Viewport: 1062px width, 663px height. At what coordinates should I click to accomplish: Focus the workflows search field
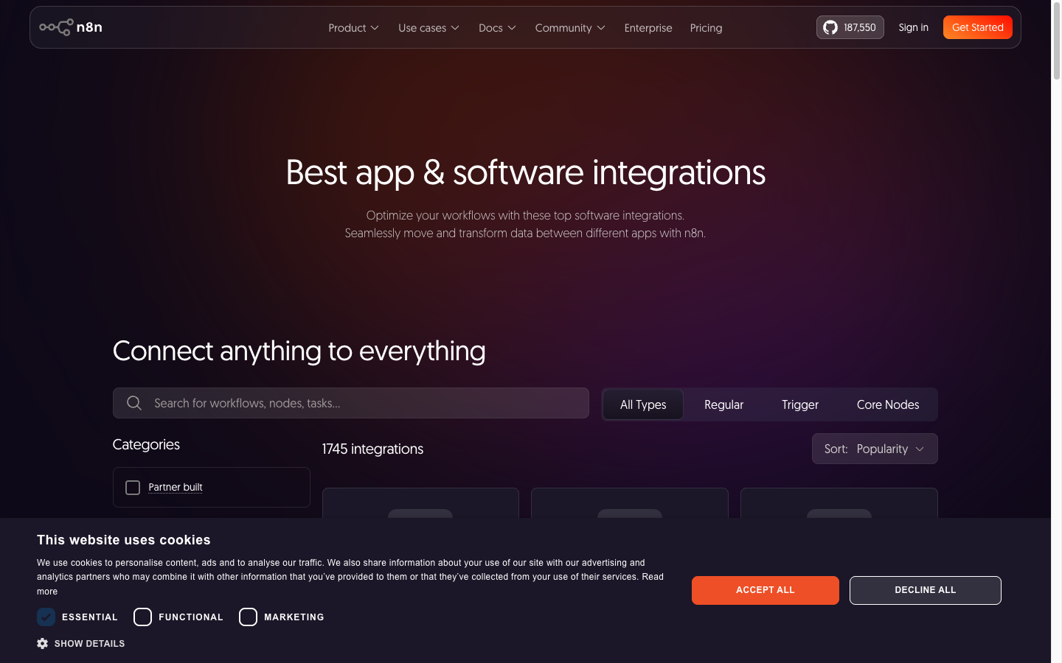(x=351, y=403)
